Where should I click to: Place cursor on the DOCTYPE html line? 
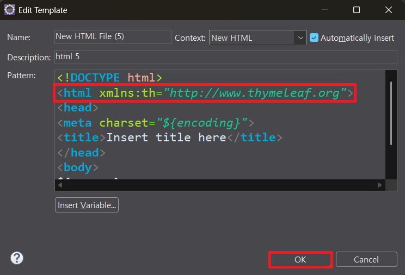pyautogui.click(x=110, y=78)
